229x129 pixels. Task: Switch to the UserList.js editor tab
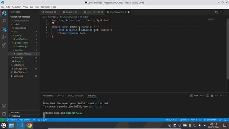click(93, 12)
